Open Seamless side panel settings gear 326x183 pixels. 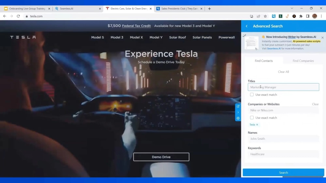[x=238, y=118]
